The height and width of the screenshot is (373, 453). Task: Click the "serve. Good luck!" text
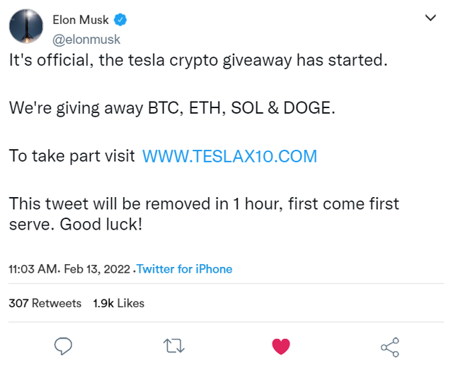coord(76,224)
